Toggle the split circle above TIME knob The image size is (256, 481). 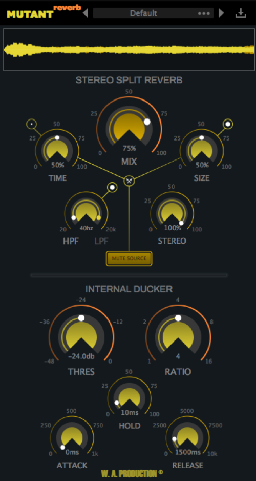[31, 124]
